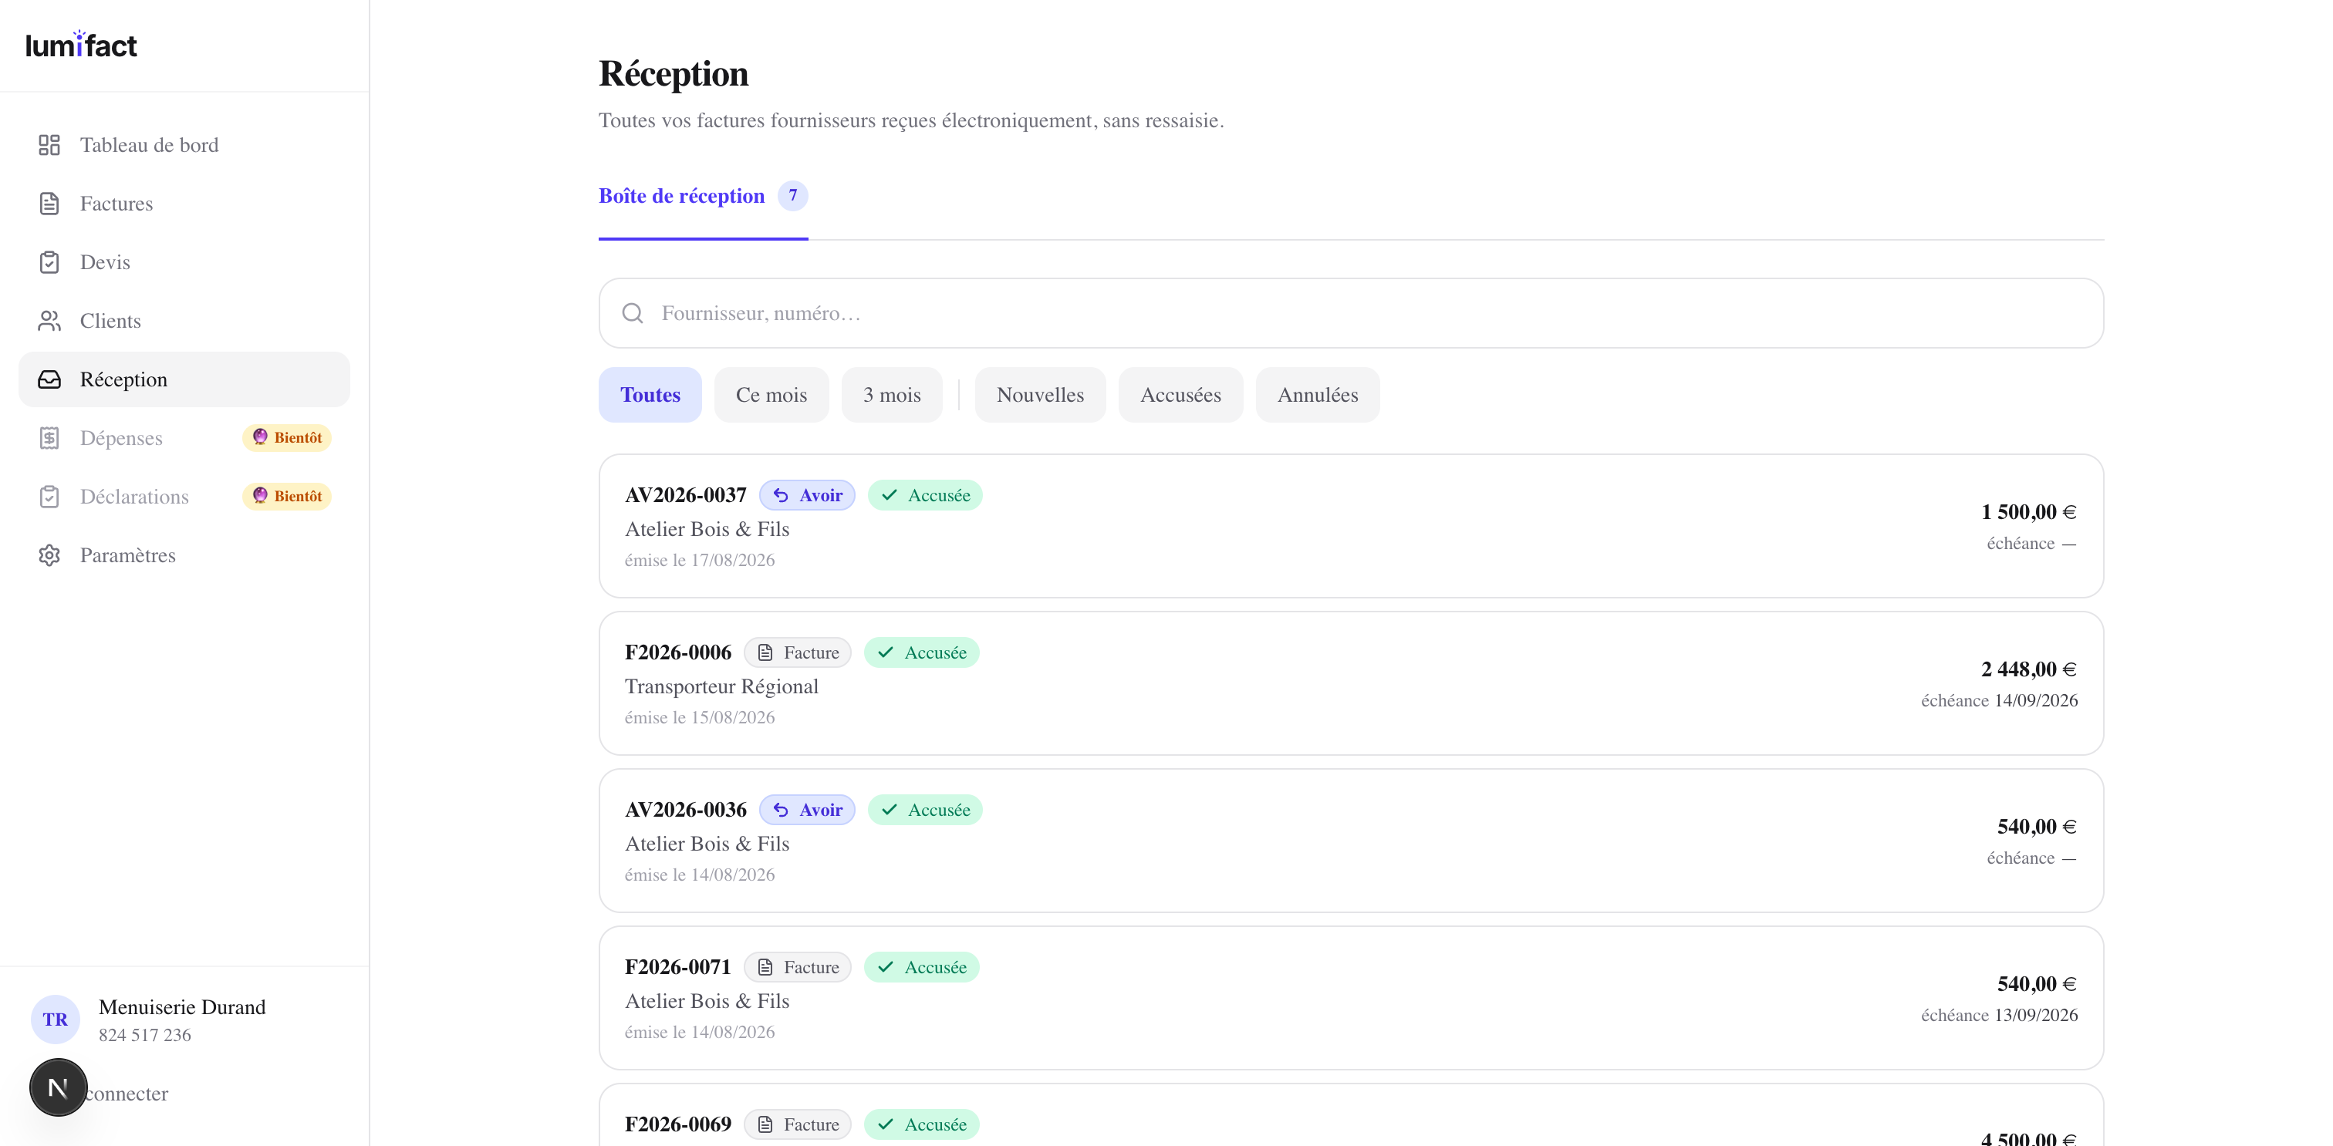Show only Accusées invoices
This screenshot has width=2333, height=1146.
click(x=1180, y=395)
